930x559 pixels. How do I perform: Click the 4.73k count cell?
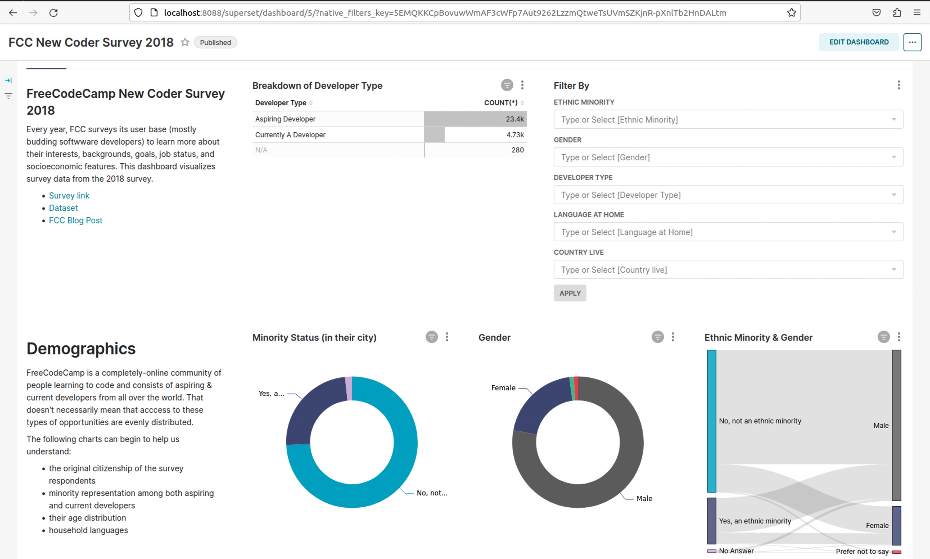476,135
